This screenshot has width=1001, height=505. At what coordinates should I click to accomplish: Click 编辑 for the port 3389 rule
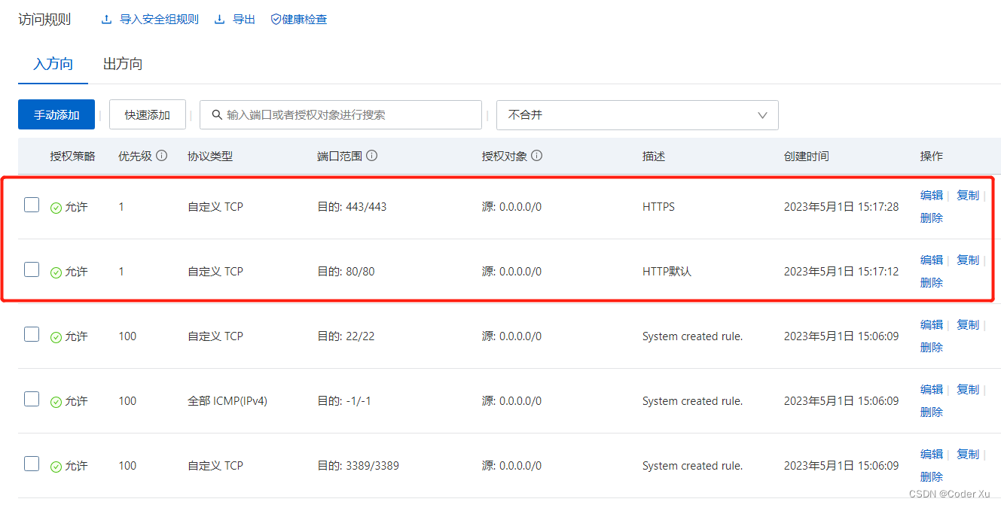tap(932, 454)
